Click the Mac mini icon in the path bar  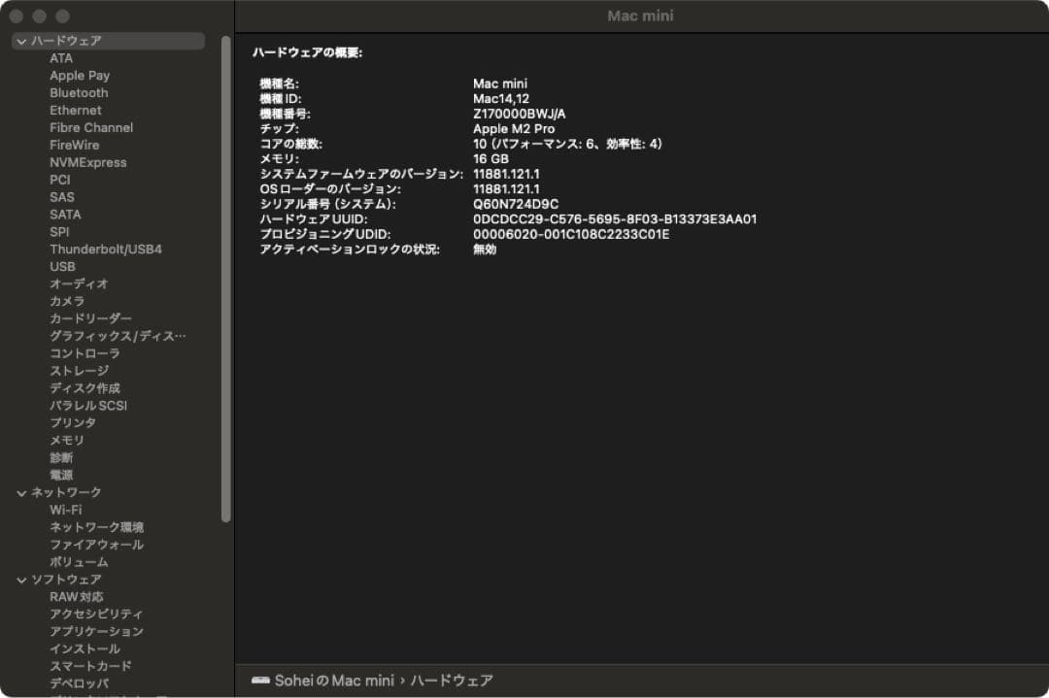click(260, 681)
